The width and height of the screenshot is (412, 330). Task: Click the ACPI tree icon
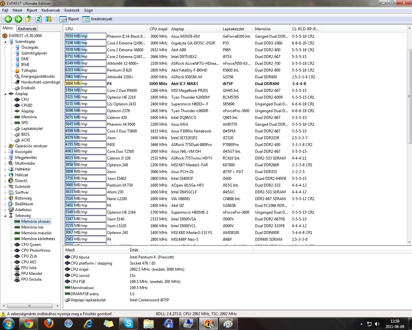[17, 140]
